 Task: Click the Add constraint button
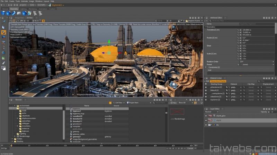tap(209, 70)
